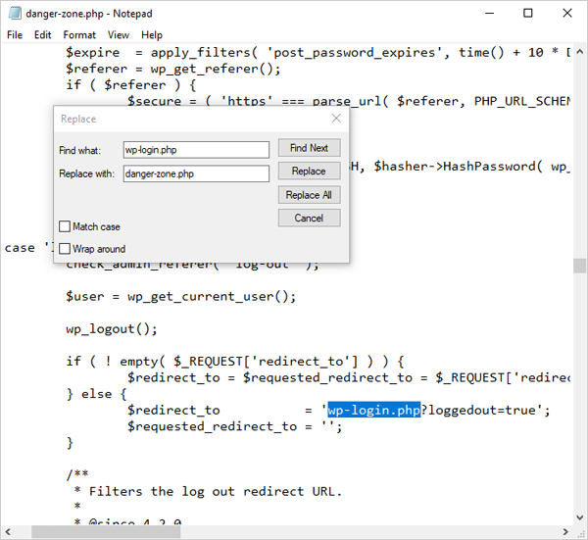Viewport: 588px width, 540px height.
Task: Open the Edit menu
Action: [x=42, y=35]
